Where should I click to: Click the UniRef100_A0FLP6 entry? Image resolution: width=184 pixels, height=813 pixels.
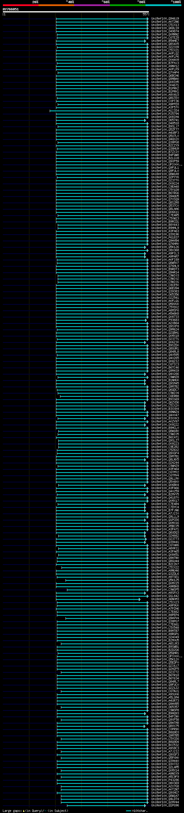tap(165, 57)
